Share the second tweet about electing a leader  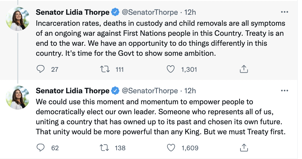tap(244, 148)
